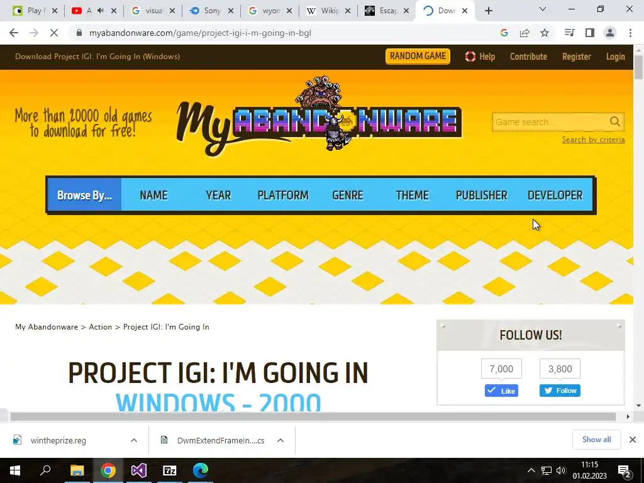Click Chrome icon in taskbar
This screenshot has height=483, width=644.
(108, 470)
